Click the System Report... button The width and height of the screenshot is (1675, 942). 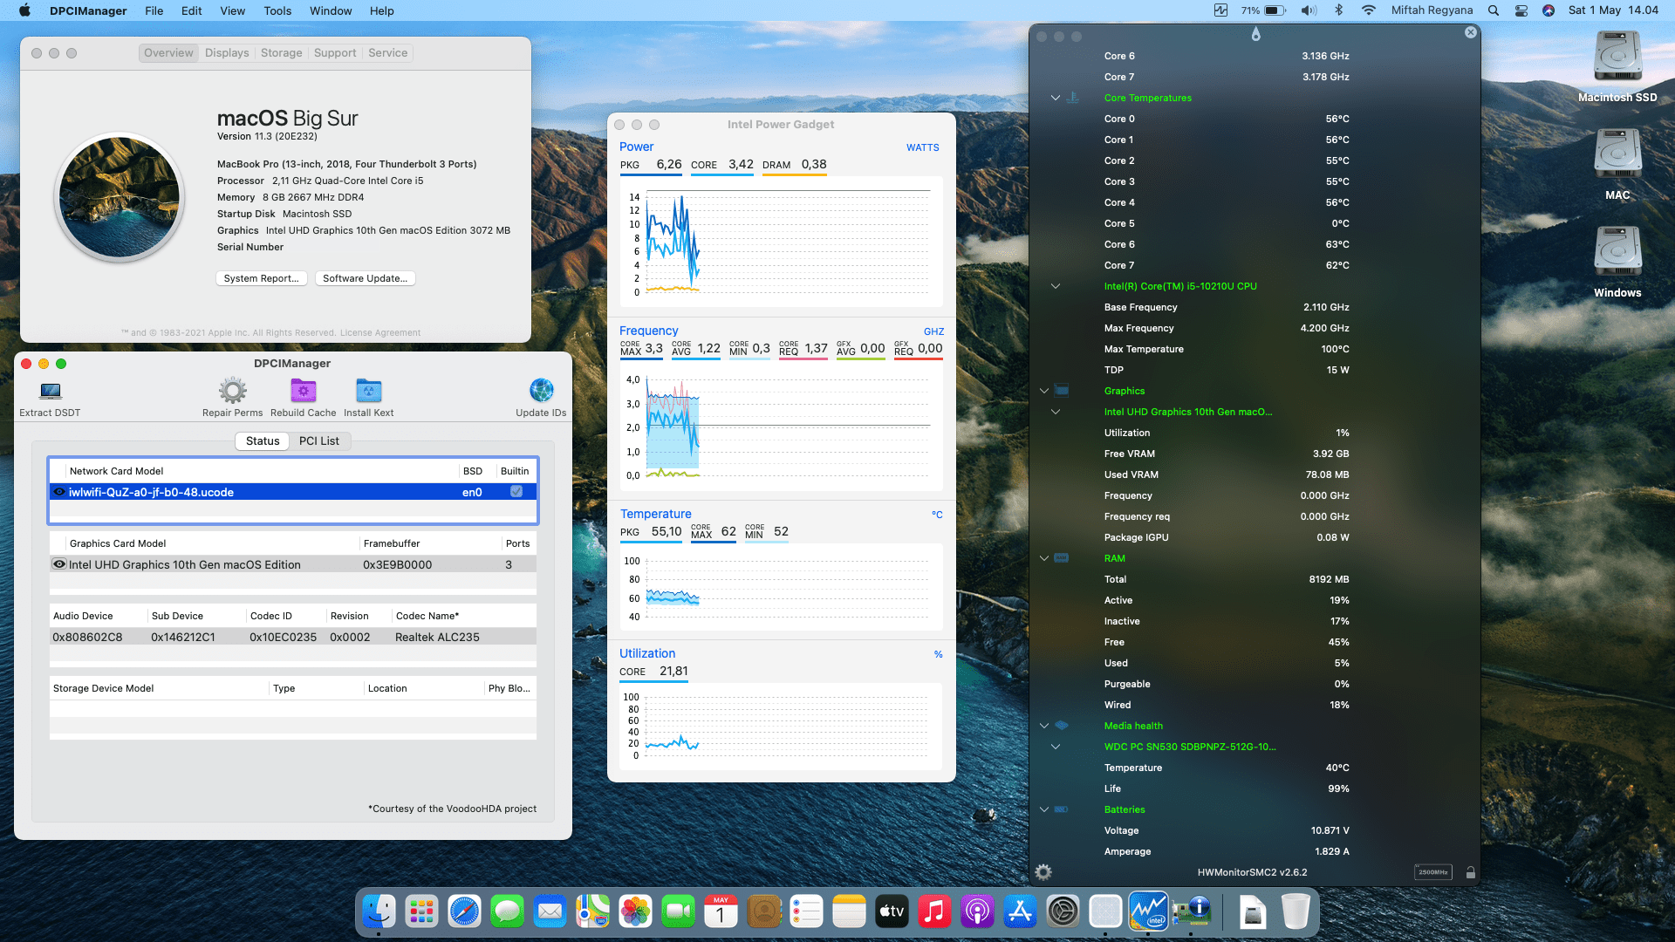pos(261,278)
